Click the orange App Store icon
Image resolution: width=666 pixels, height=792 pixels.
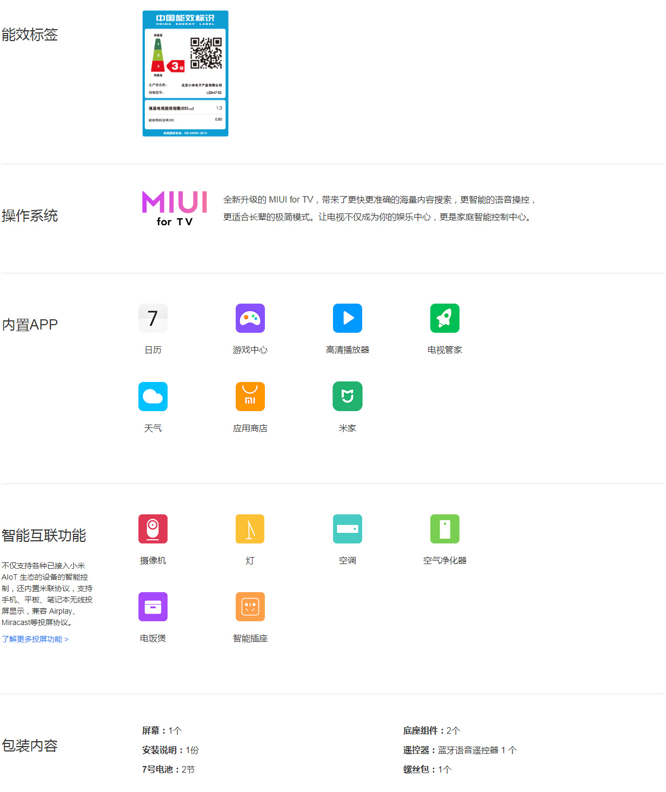tap(250, 397)
